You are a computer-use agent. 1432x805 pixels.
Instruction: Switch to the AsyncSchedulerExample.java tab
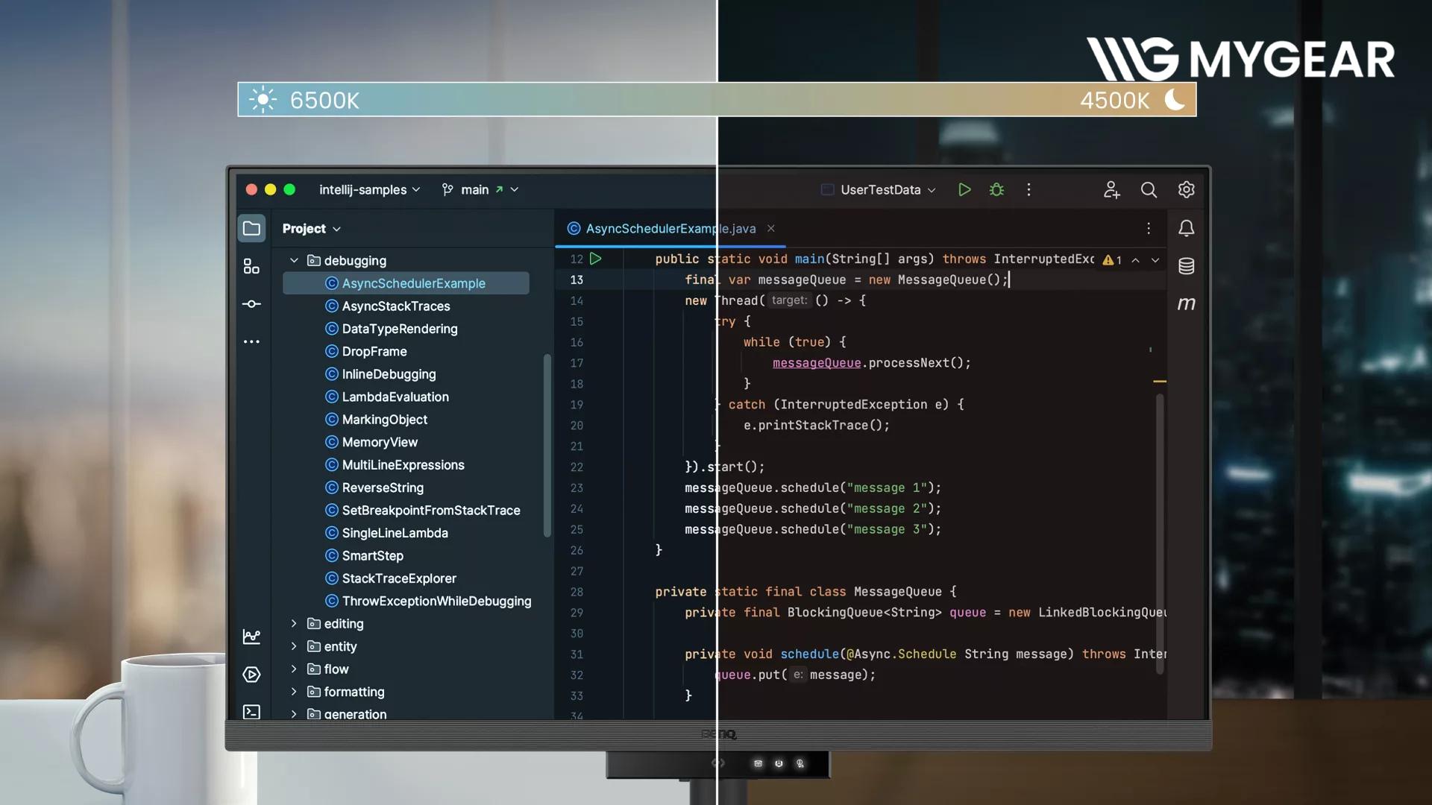point(670,228)
